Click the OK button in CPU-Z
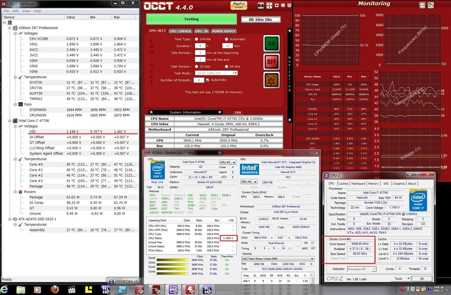 pos(421,279)
